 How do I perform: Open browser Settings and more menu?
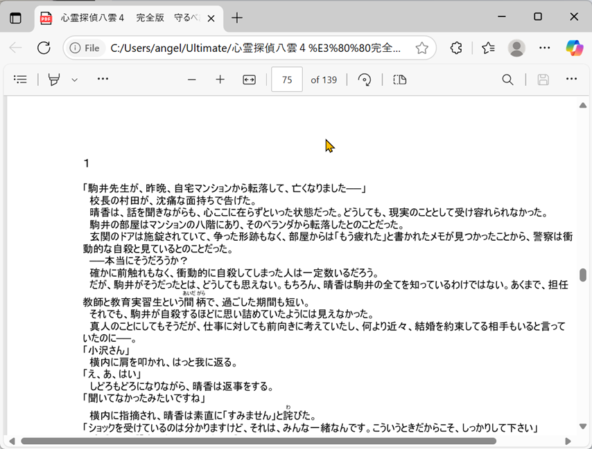[x=544, y=48]
